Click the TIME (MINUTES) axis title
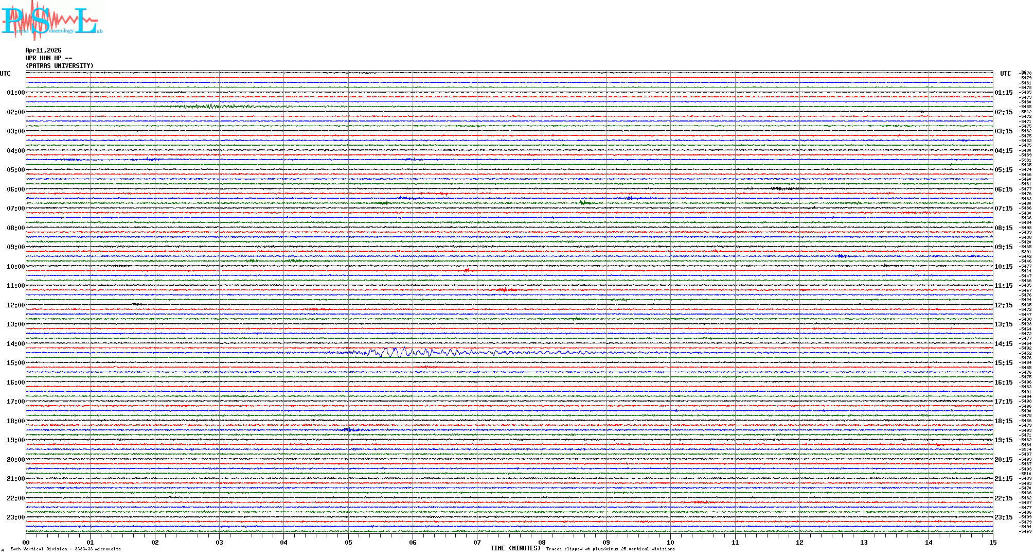Viewport: 1034px width, 556px height. [x=515, y=548]
